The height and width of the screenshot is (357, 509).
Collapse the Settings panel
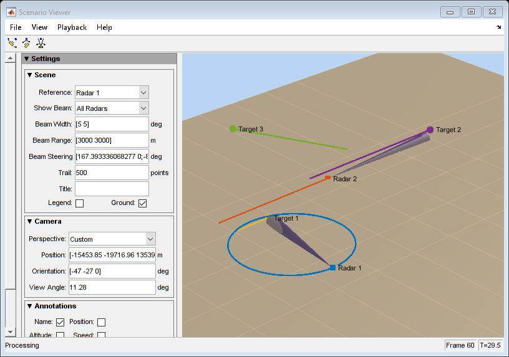(x=27, y=59)
